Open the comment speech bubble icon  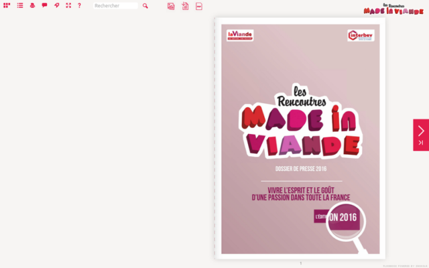pos(44,5)
